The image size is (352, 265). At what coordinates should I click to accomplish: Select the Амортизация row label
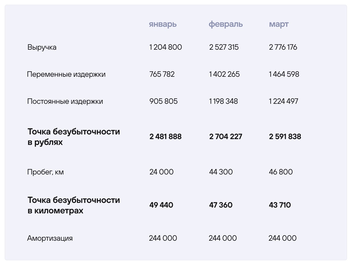coord(50,238)
